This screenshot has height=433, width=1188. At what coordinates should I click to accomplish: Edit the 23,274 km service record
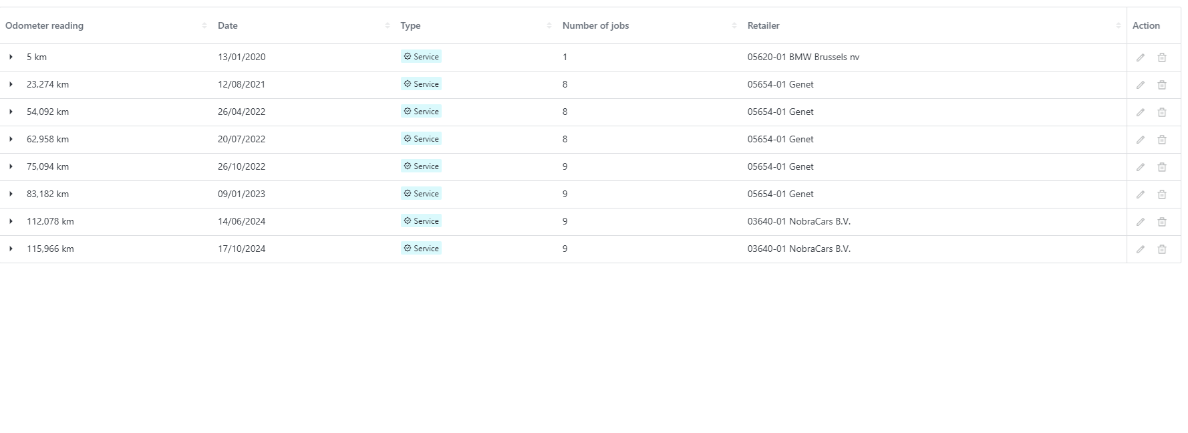pos(1141,85)
